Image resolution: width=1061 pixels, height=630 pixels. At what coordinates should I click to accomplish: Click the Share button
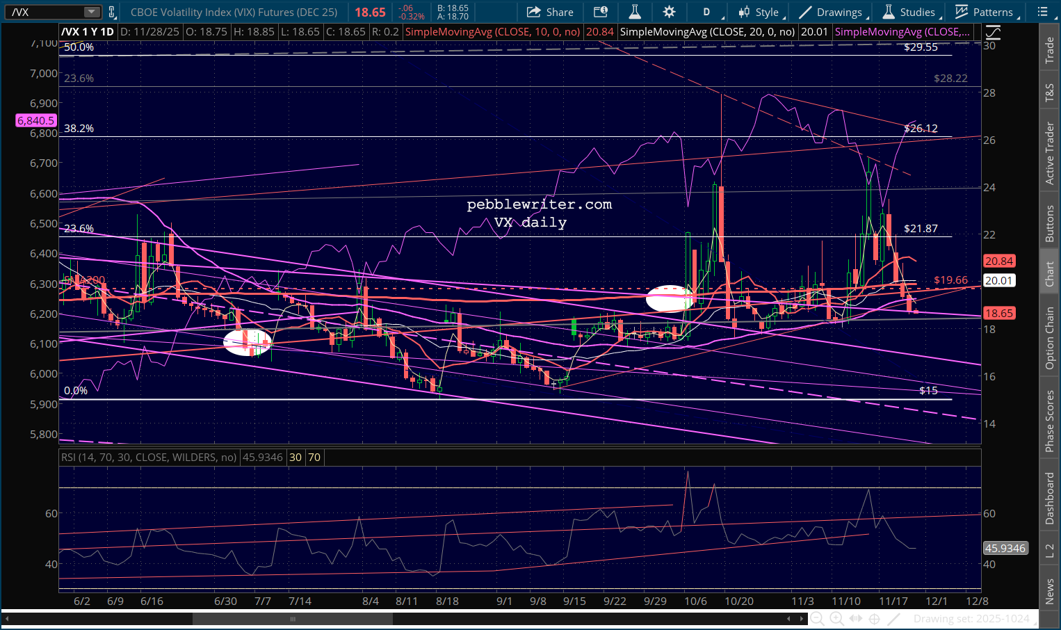551,12
